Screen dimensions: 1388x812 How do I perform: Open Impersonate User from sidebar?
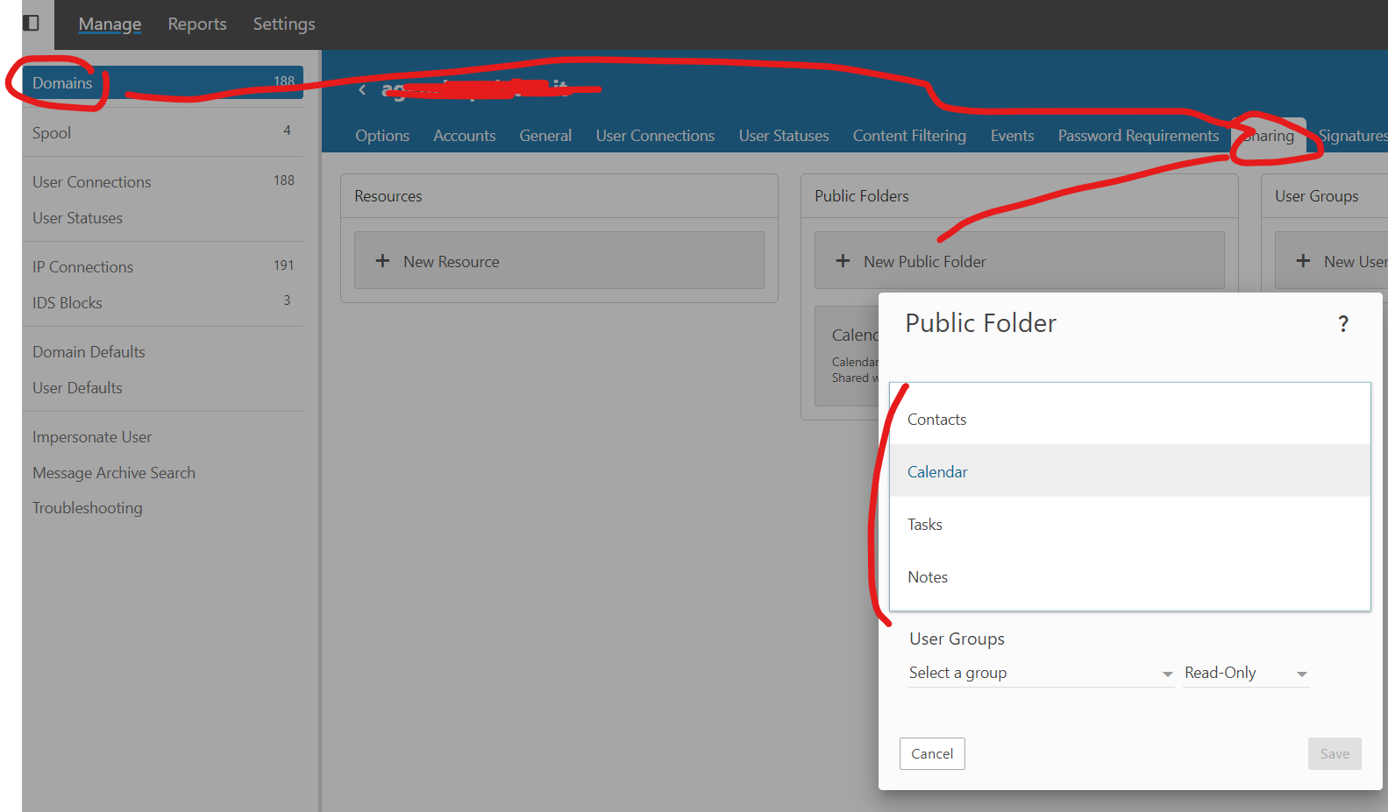92,437
